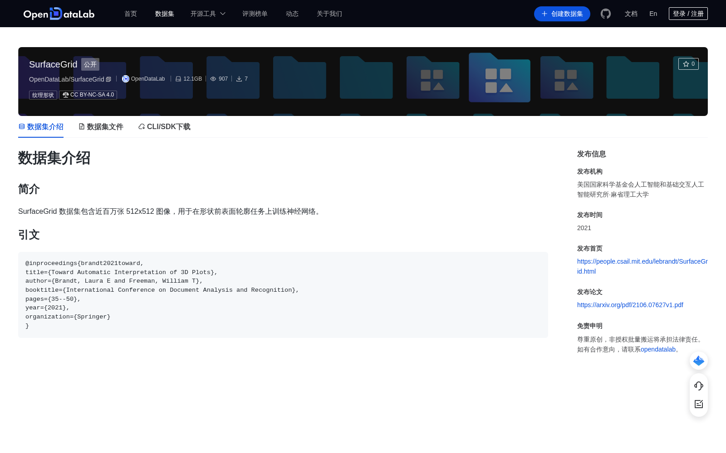Image resolution: width=726 pixels, height=453 pixels.
Task: Click the SurfaceGrid dataset title
Action: click(53, 64)
